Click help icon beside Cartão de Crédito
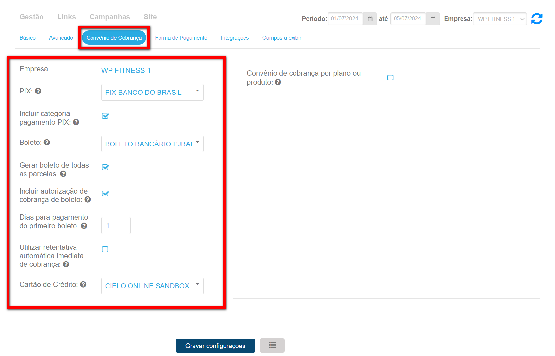The image size is (555, 356). (83, 284)
